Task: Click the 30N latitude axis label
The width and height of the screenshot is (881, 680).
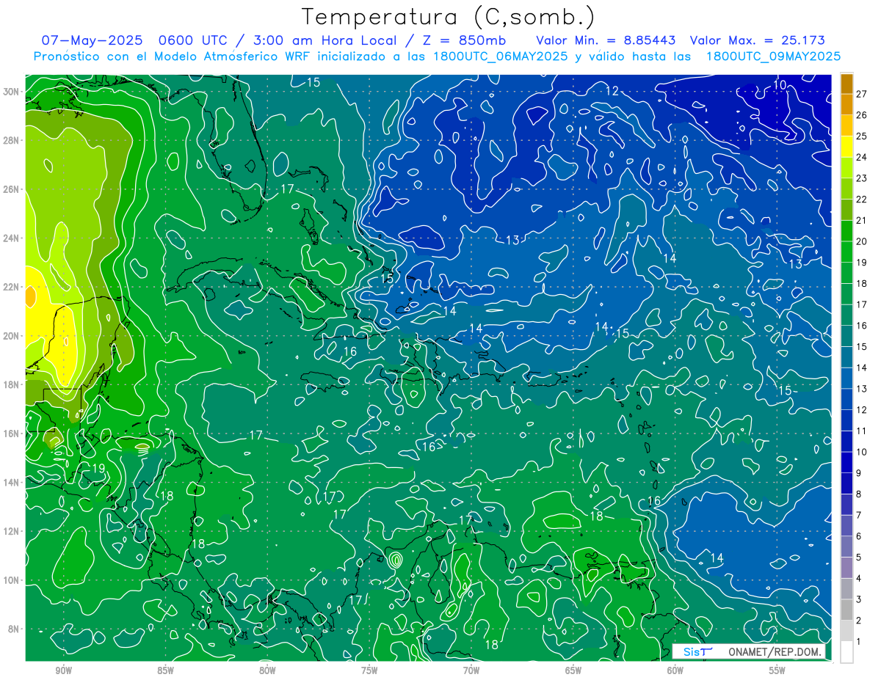Action: [x=12, y=91]
